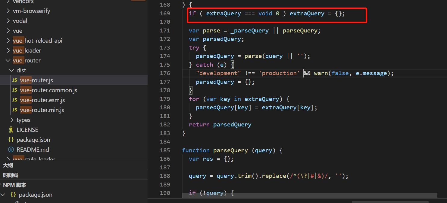Click 'parseQuery' in function declaration line 185
This screenshot has width=447, height=203.
(x=230, y=150)
